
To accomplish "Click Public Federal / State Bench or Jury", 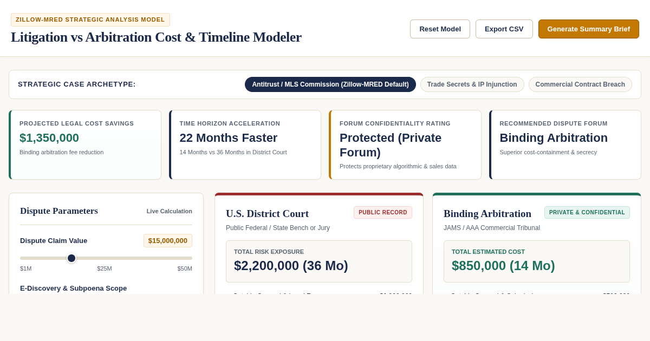I will (278, 228).
